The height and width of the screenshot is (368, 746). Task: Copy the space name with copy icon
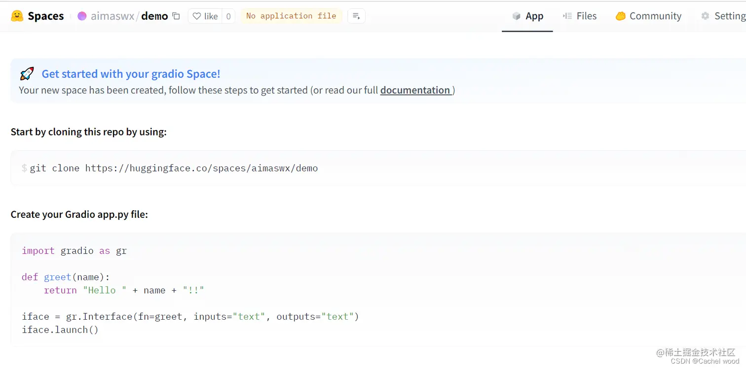[x=176, y=16]
